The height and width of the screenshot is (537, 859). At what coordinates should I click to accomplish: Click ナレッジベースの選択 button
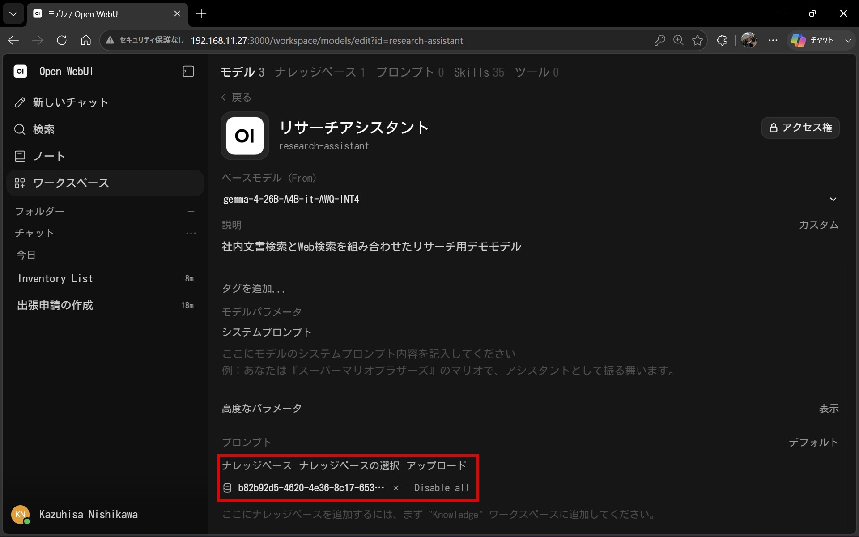tap(349, 466)
